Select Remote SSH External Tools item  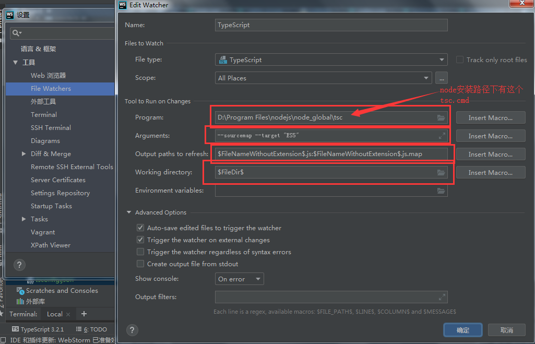[60, 167]
